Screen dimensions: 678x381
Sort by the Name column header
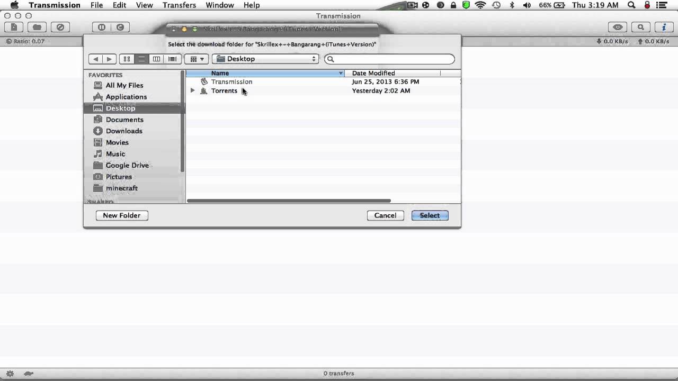(265, 73)
